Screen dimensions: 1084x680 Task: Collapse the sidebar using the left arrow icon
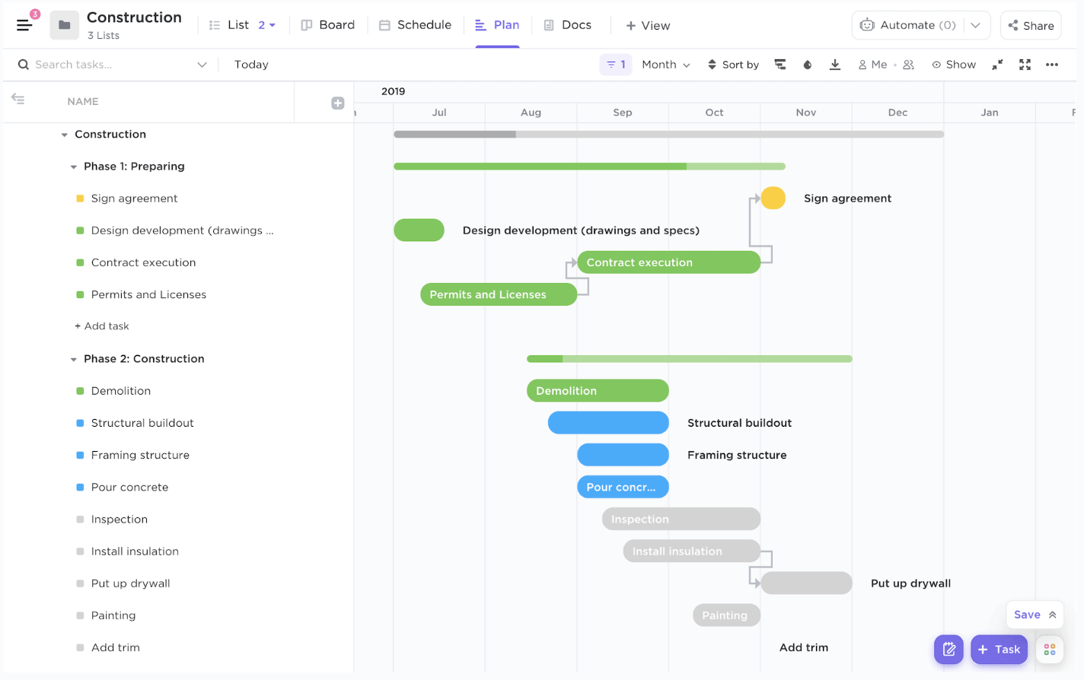click(x=18, y=99)
